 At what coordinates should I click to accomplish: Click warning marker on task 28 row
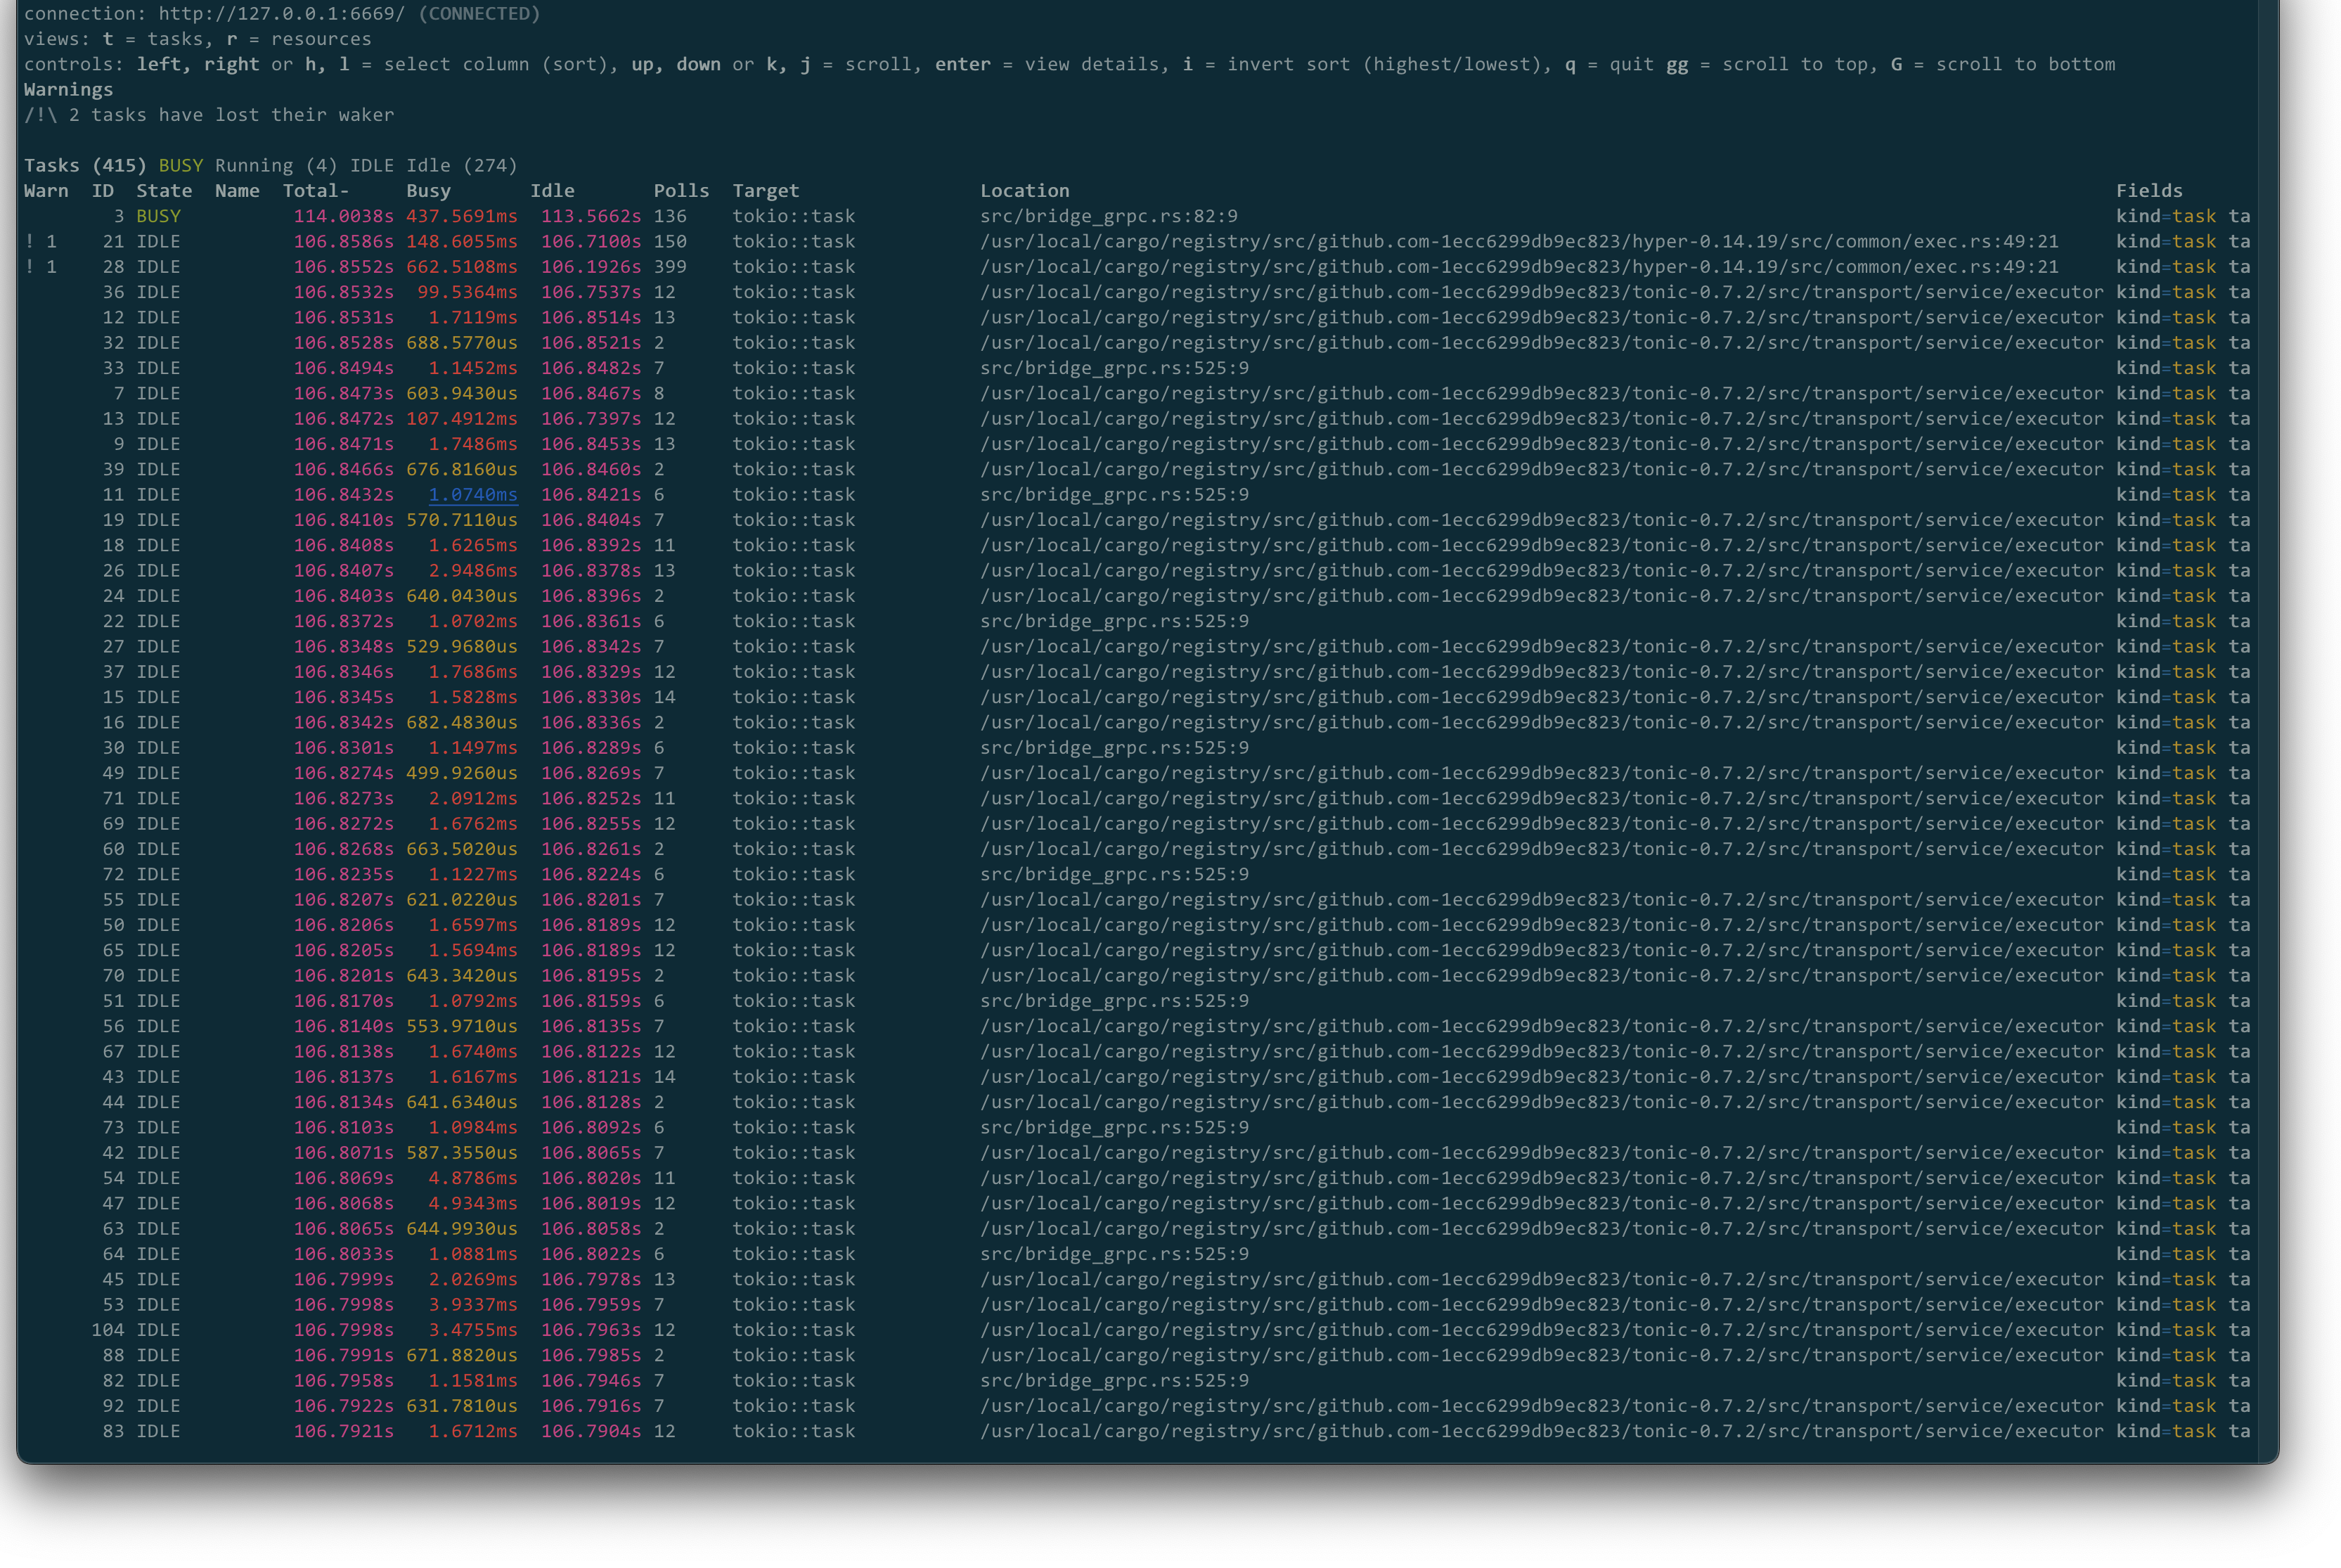coord(41,267)
